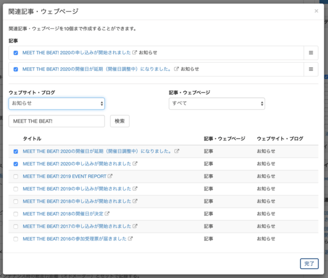This screenshot has height=278, width=328.
Task: Open external link icon for 2019の申し込み row
Action: 135,188
